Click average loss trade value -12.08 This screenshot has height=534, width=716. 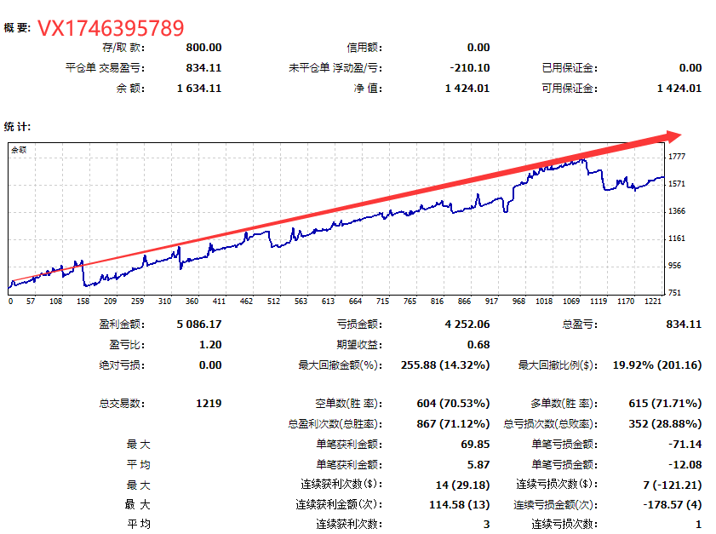(685, 464)
